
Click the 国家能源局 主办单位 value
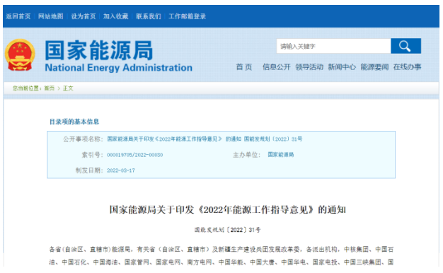(x=281, y=155)
